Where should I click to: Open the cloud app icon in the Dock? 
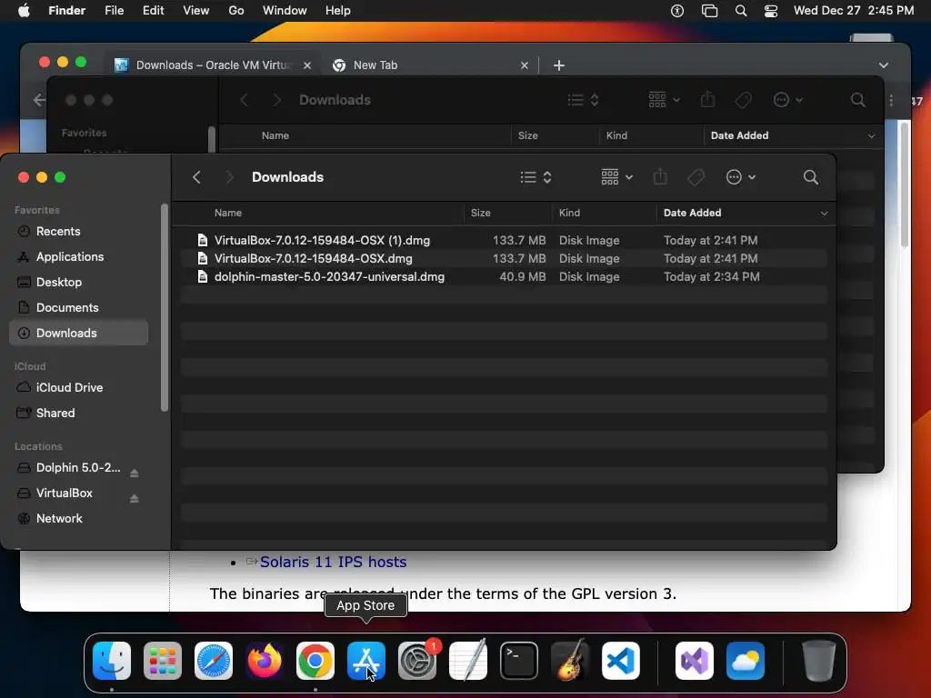click(x=746, y=661)
